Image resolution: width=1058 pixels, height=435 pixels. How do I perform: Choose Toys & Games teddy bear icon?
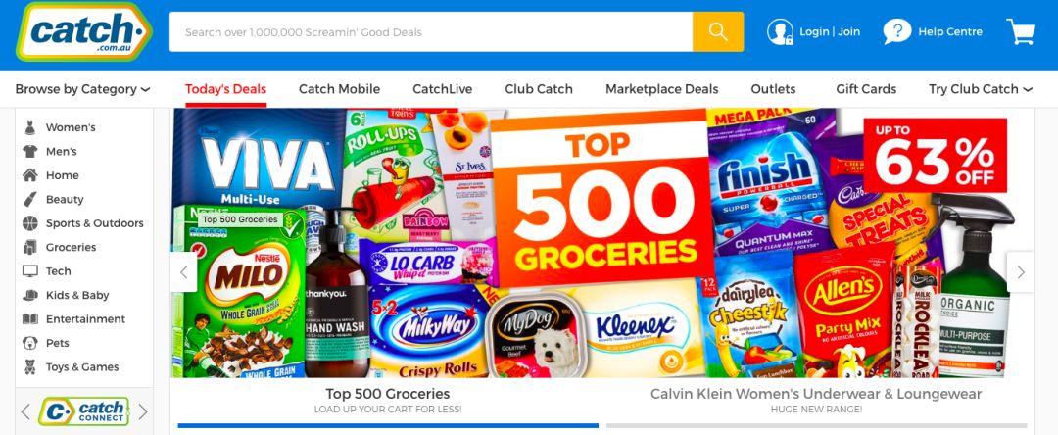29,366
